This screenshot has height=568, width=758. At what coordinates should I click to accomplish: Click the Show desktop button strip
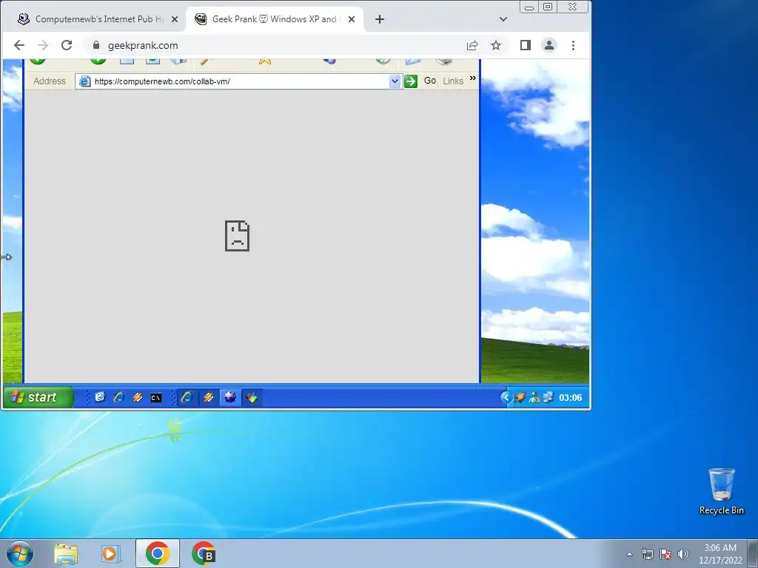coord(753,554)
